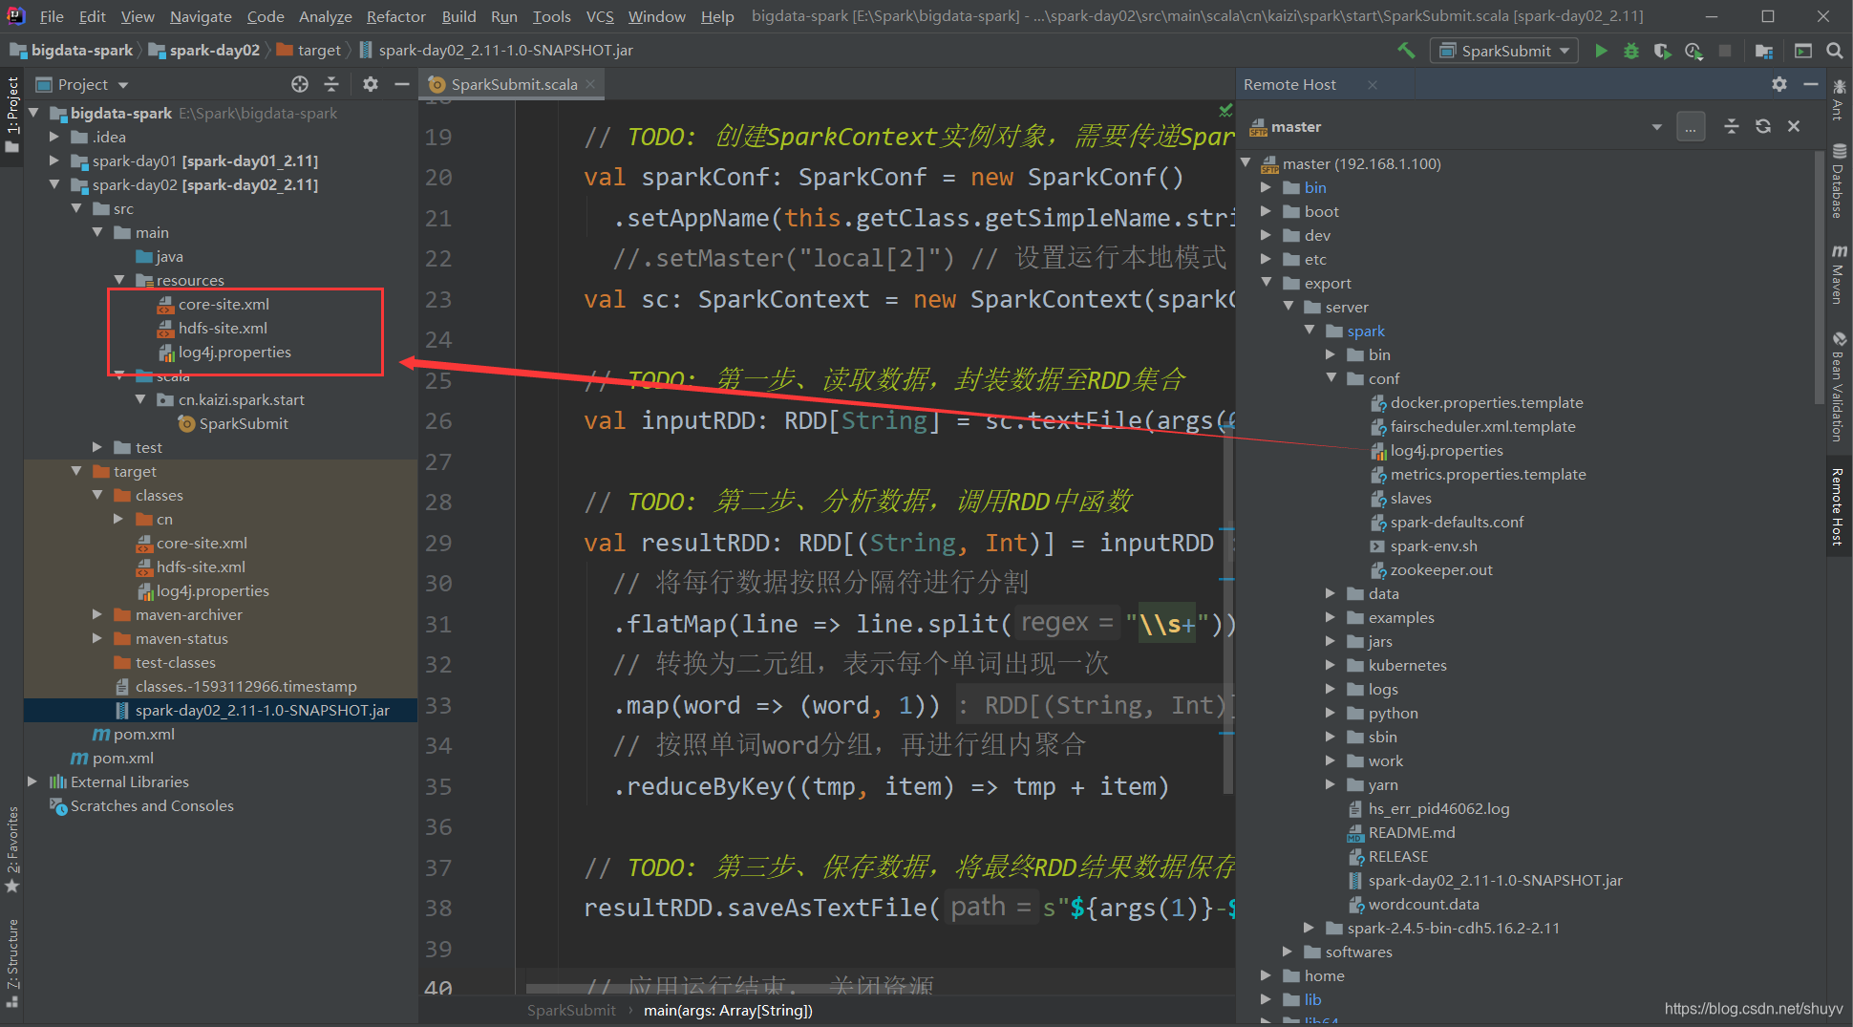This screenshot has width=1853, height=1027.
Task: Hide the Remote Host panel with minus icon
Action: point(1810,84)
